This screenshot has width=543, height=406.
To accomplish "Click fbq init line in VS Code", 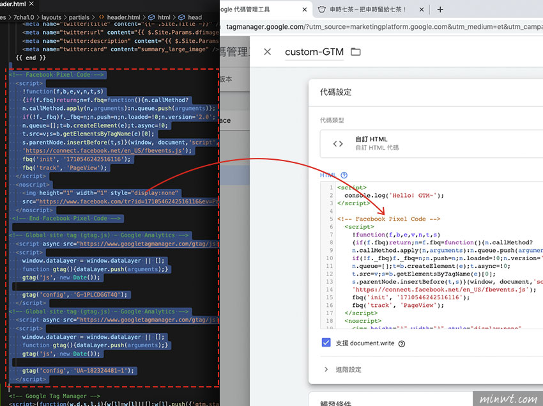I will pyautogui.click(x=77, y=159).
